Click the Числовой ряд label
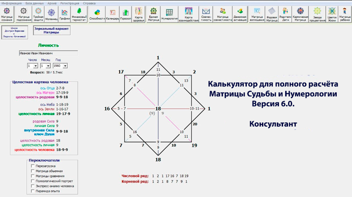Viewport: 352px width, 197px height. [x=135, y=176]
